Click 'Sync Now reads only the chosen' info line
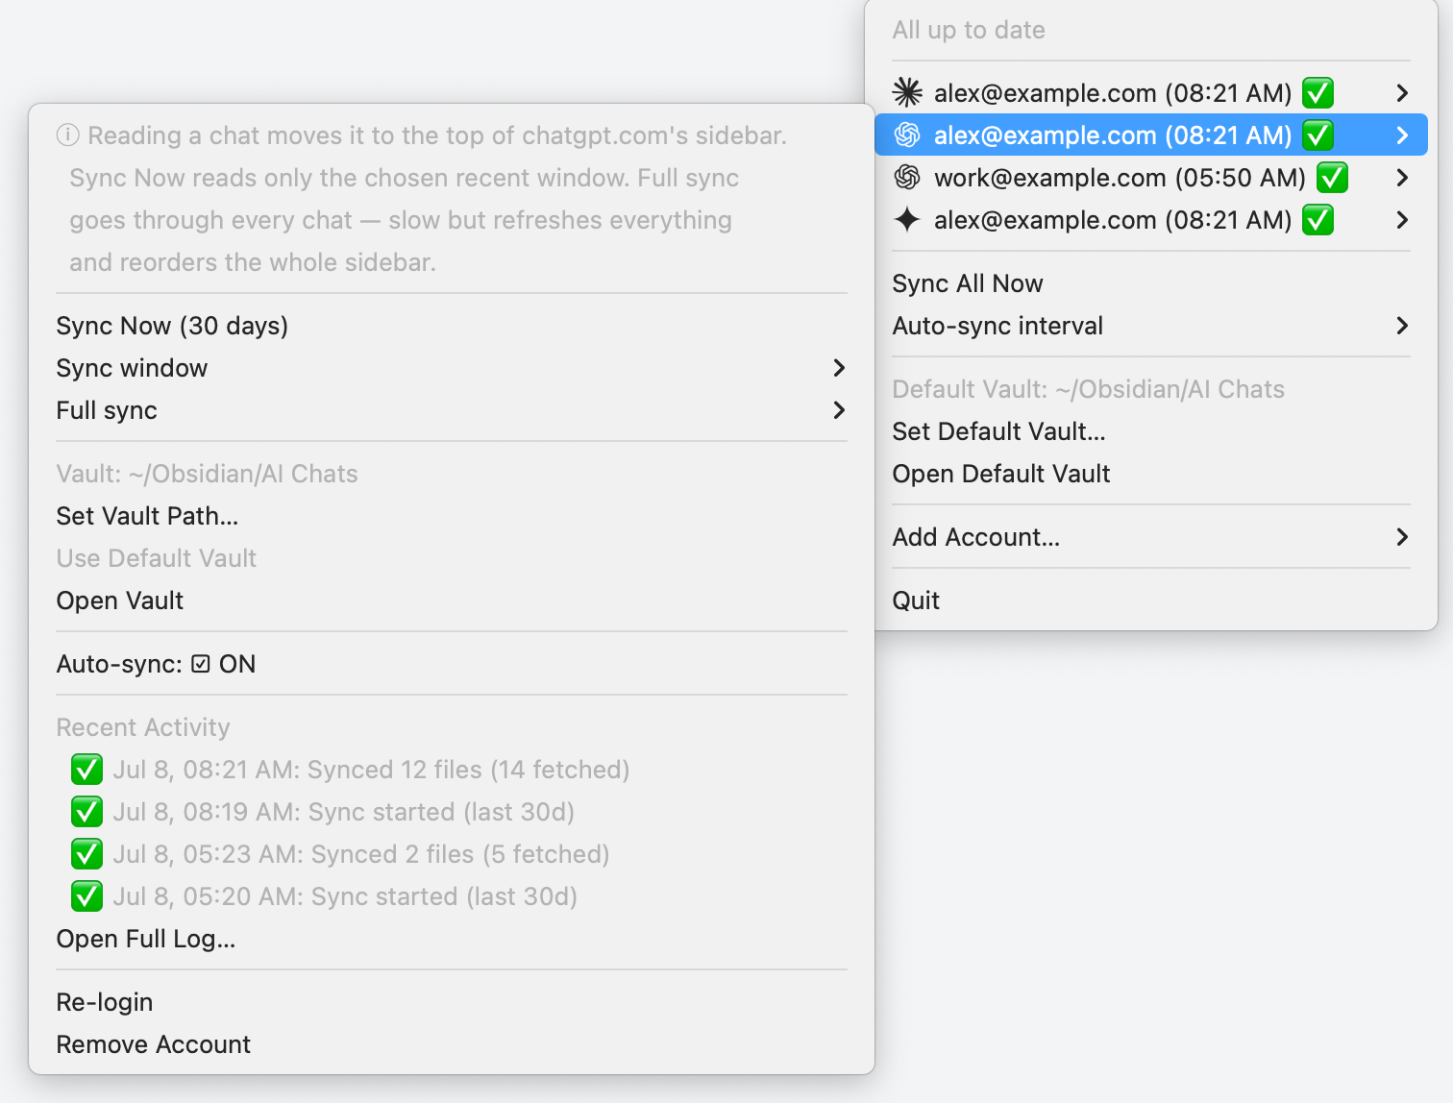This screenshot has height=1103, width=1453. (x=405, y=178)
